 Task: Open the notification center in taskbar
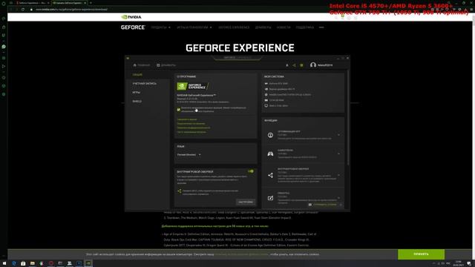[x=469, y=264]
